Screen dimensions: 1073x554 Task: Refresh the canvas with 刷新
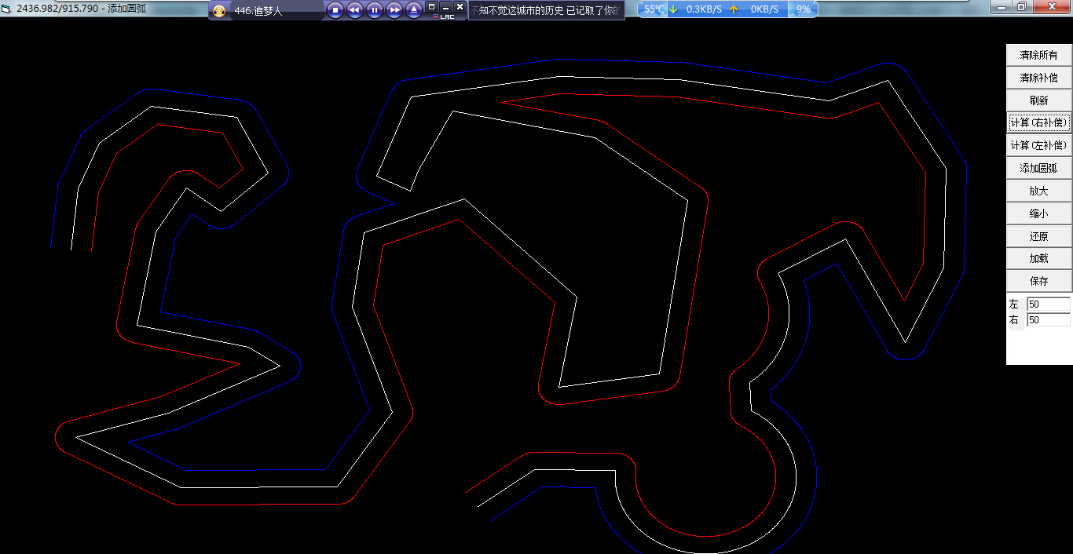click(x=1038, y=100)
